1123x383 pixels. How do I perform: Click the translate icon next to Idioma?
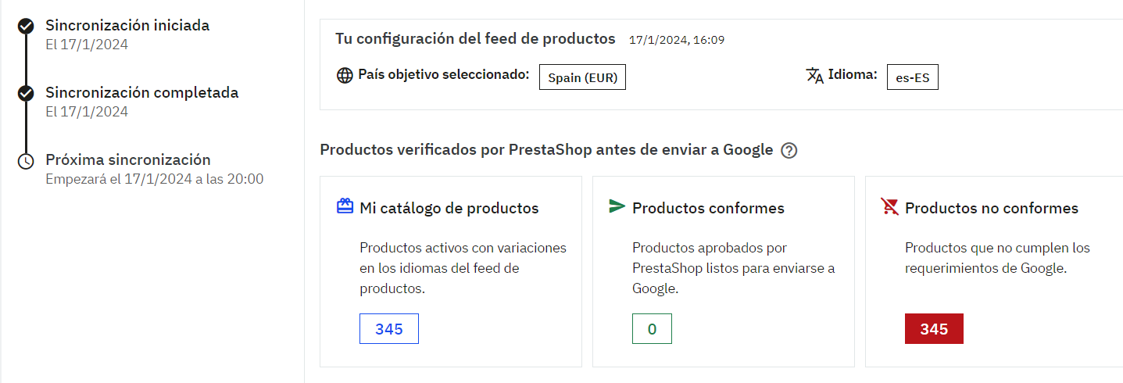click(x=814, y=76)
